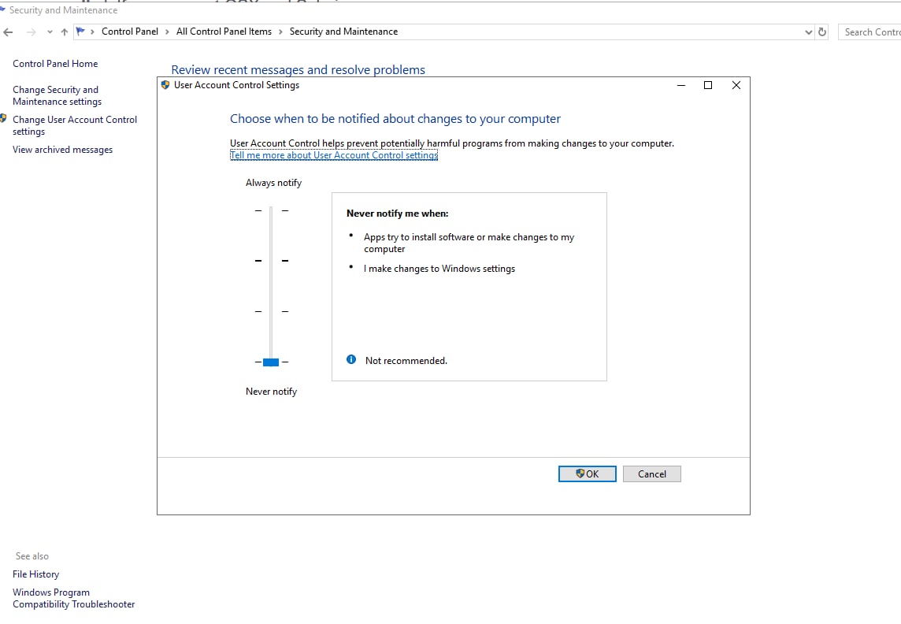Screen dimensions: 901x624
Task: Confirm with the OK button
Action: (588, 474)
